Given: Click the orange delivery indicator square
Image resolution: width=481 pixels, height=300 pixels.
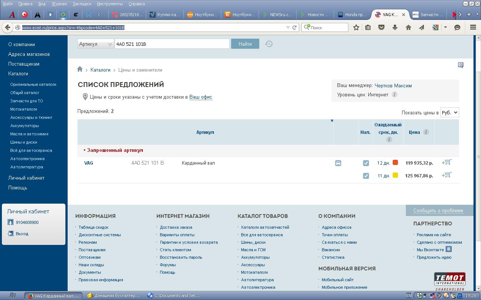Looking at the screenshot, I should point(395,163).
